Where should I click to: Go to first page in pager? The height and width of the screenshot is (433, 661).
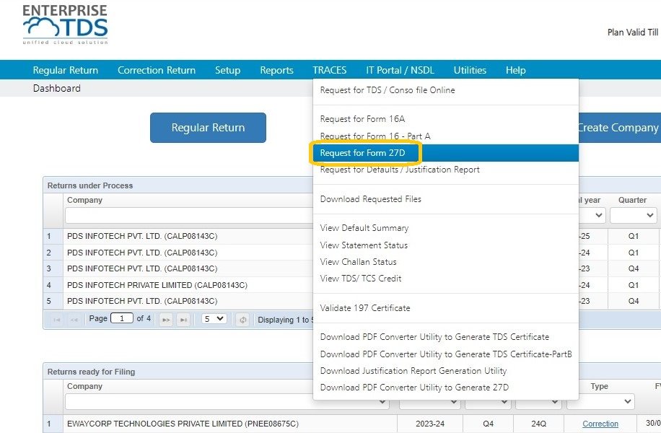[x=57, y=320]
